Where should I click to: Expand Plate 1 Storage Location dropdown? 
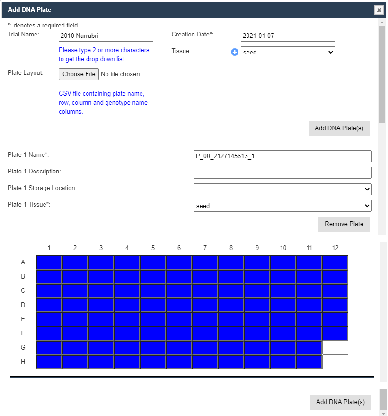tap(282, 189)
